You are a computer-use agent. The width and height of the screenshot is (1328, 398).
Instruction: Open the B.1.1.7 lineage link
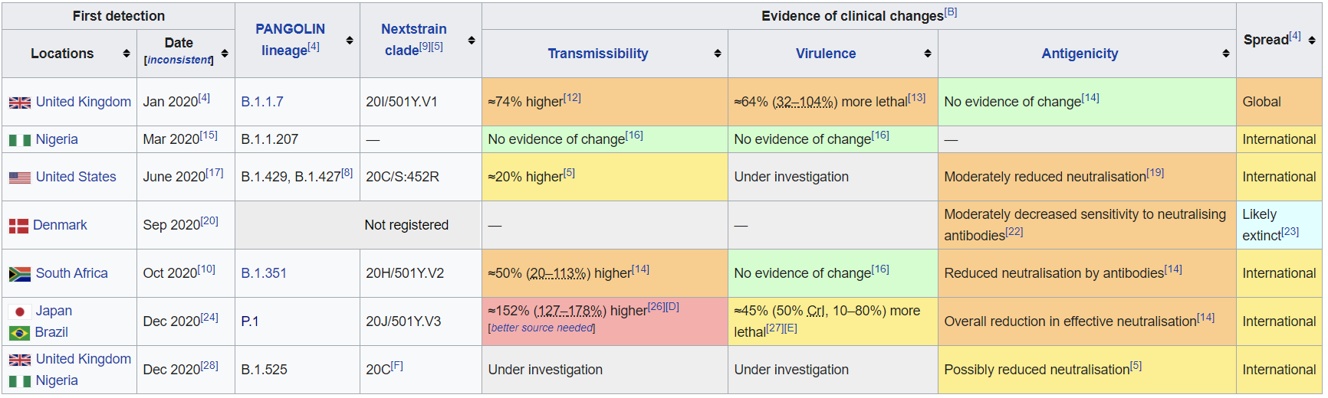(x=262, y=102)
